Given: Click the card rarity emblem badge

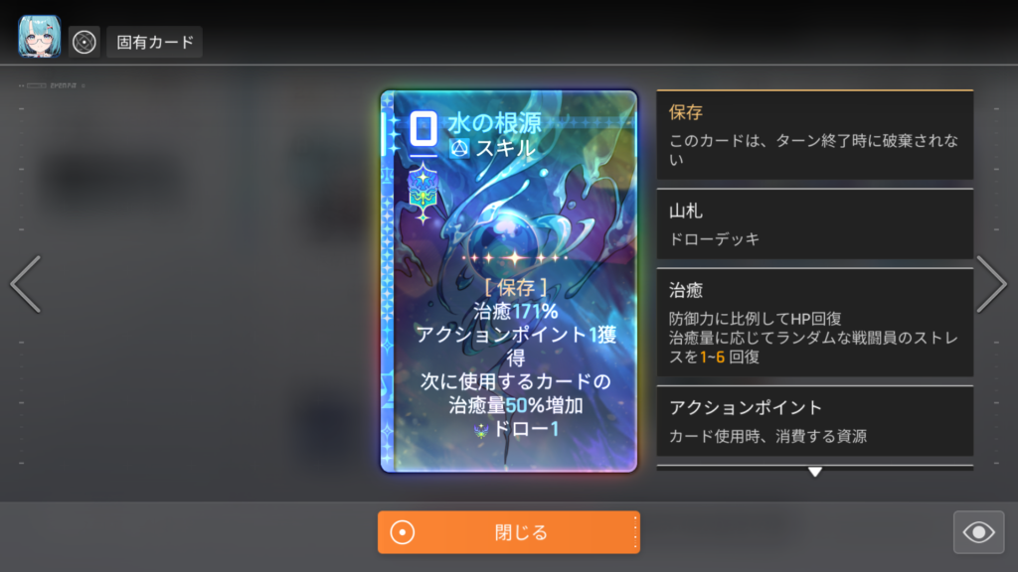Looking at the screenshot, I should click(423, 194).
